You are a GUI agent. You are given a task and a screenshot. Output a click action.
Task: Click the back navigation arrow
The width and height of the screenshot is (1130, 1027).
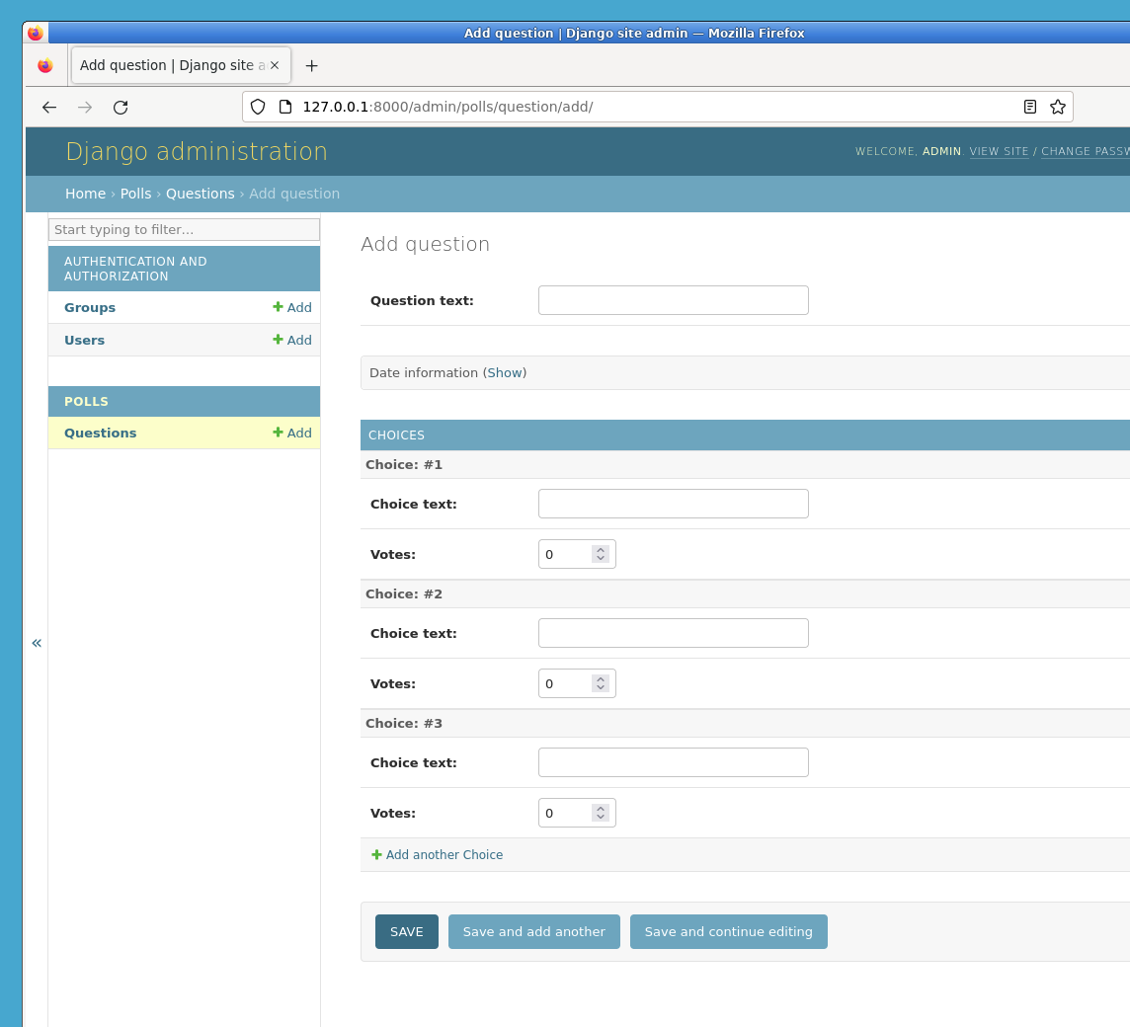[x=49, y=108]
